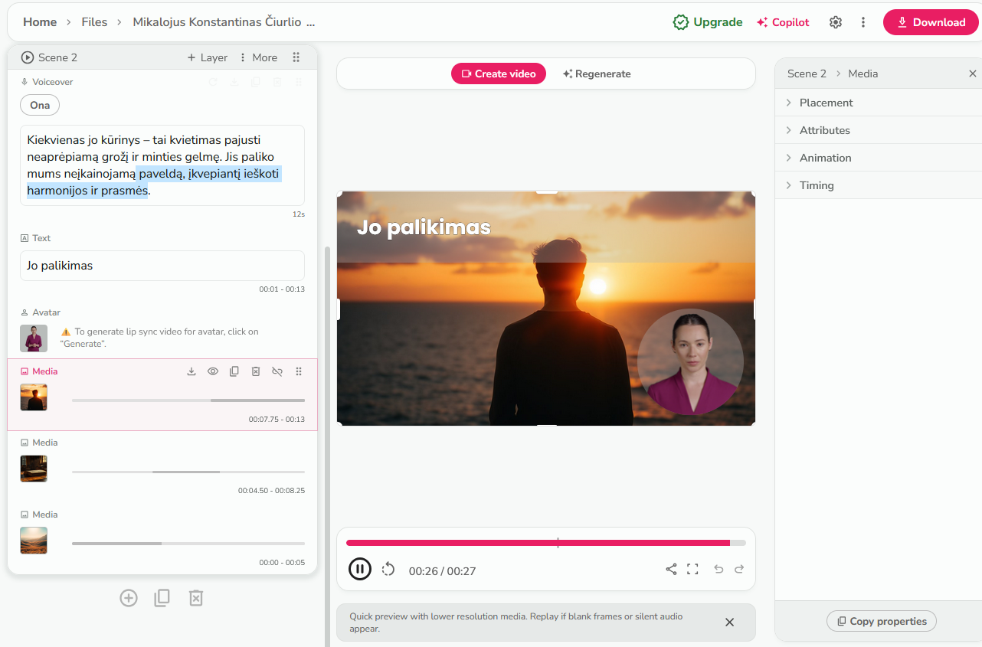Click the redo arrow icon
982x647 pixels.
click(x=739, y=569)
